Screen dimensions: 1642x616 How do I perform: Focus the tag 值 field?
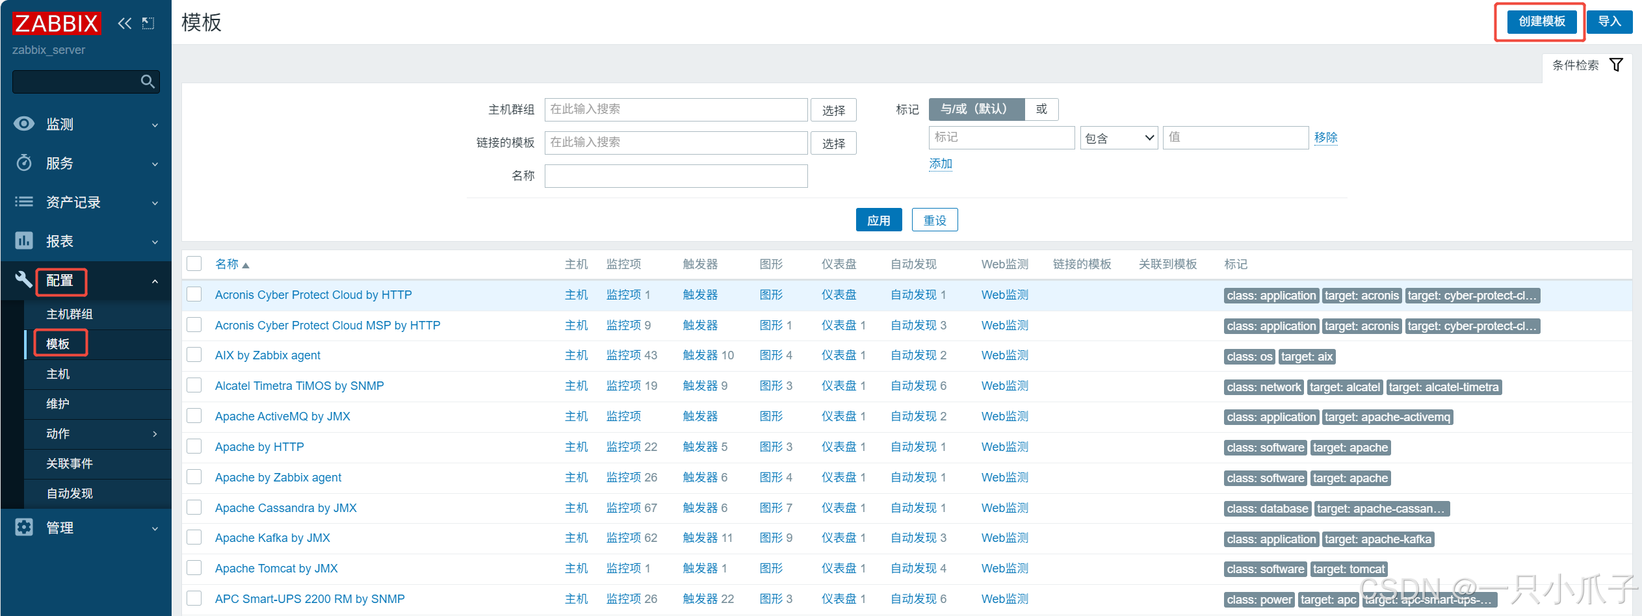(1236, 138)
